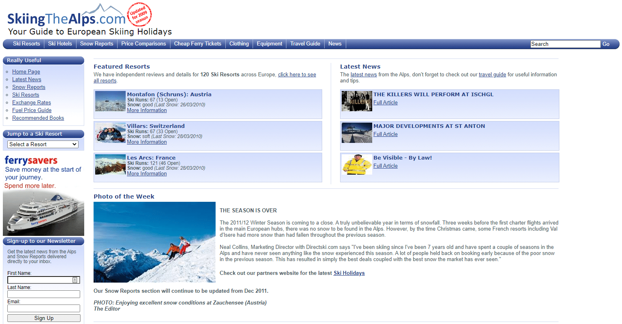Open the Photo of the Week skiing image
The image size is (622, 324).
point(154,242)
